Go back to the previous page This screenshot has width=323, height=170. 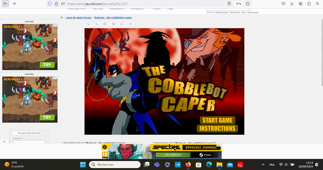point(5,4)
